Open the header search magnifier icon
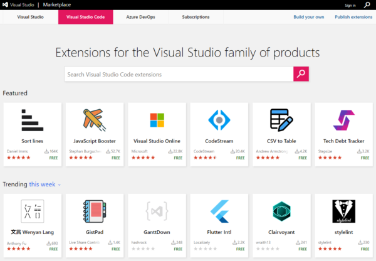Image resolution: width=376 pixels, height=261 pixels. 367,5
